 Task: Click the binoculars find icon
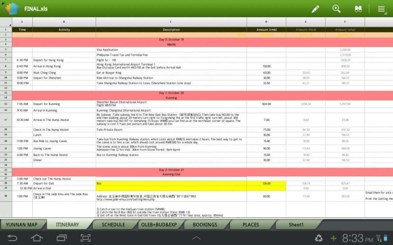click(x=358, y=9)
